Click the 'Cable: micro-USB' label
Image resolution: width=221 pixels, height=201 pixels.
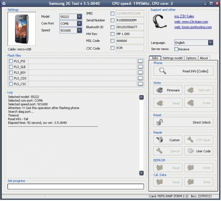point(19,49)
